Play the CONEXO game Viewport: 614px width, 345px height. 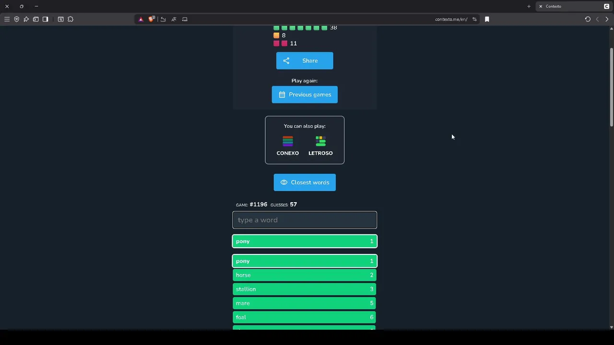tap(288, 146)
